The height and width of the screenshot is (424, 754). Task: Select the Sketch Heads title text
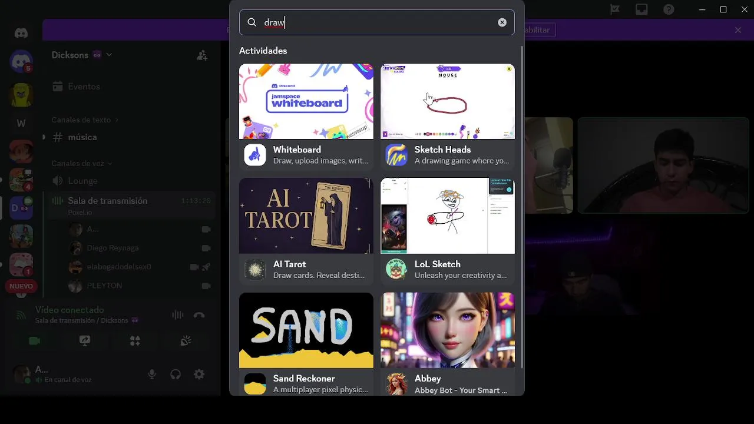pyautogui.click(x=442, y=150)
